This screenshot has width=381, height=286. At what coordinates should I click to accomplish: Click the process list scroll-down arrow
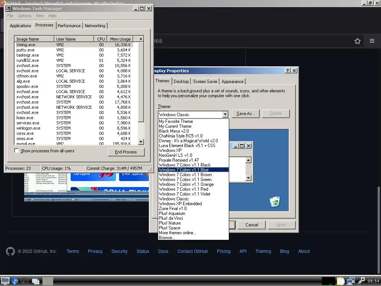pyautogui.click(x=141, y=142)
